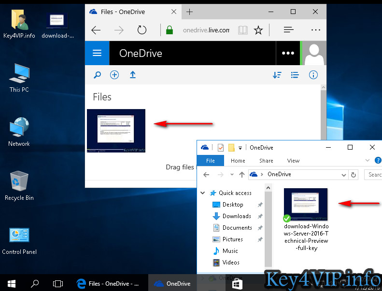Open Explorer help question mark
Image resolution: width=382 pixels, height=291 pixels.
pos(378,160)
